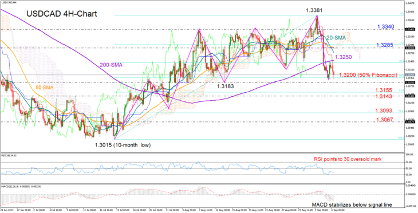Select the 200-SMA purple label
Image resolution: width=418 pixels, height=213 pixels.
(111, 65)
